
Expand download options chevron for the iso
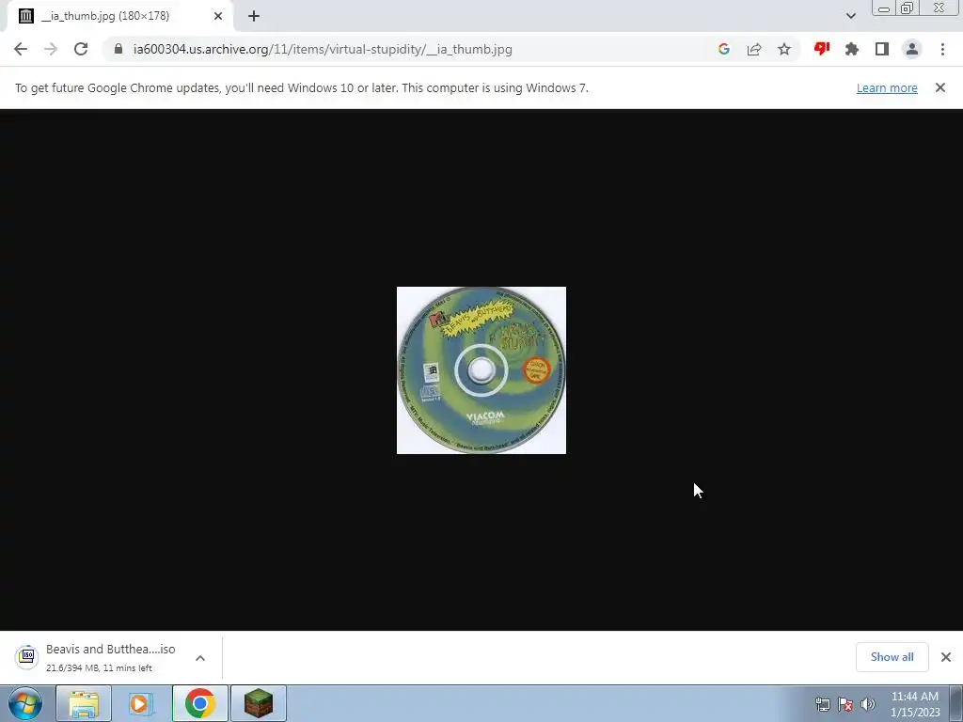click(x=200, y=657)
